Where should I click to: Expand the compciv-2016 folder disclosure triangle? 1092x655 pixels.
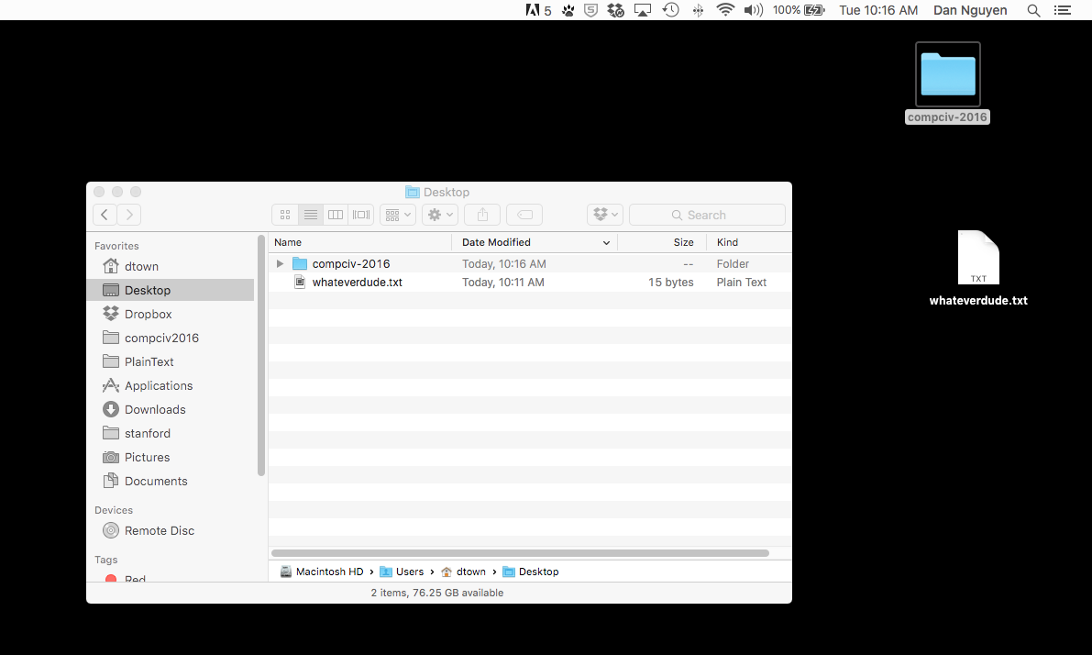point(281,264)
